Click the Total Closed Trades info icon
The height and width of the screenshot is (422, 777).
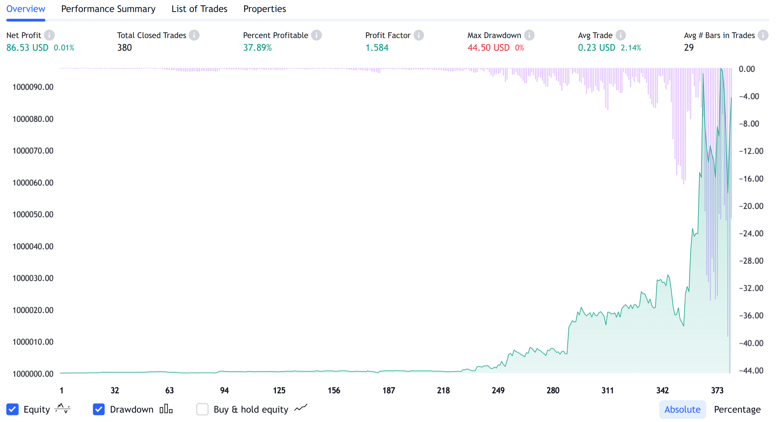click(194, 35)
